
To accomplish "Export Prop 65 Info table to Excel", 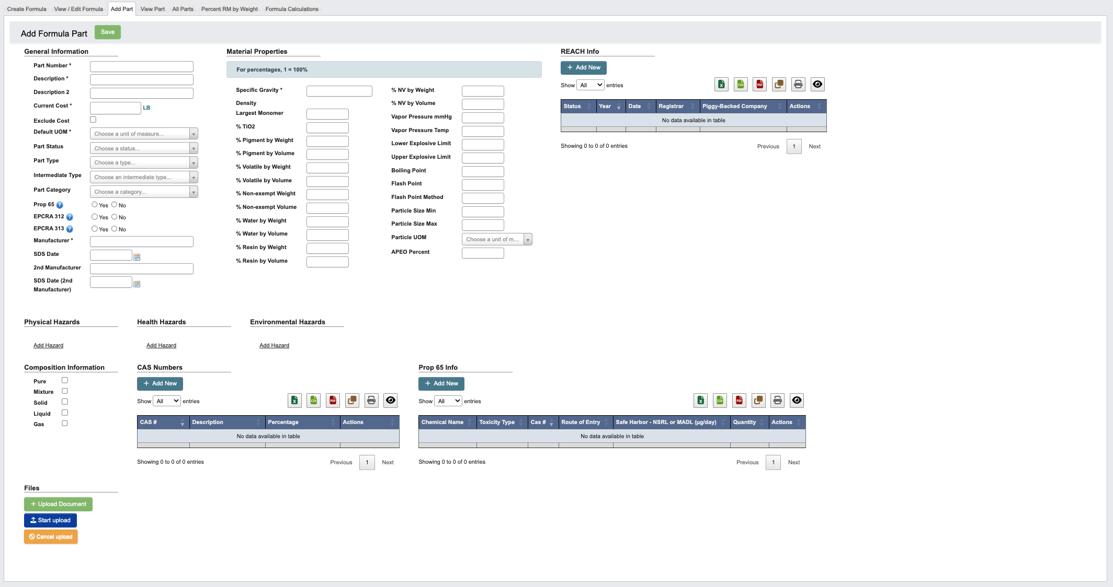I will [700, 401].
